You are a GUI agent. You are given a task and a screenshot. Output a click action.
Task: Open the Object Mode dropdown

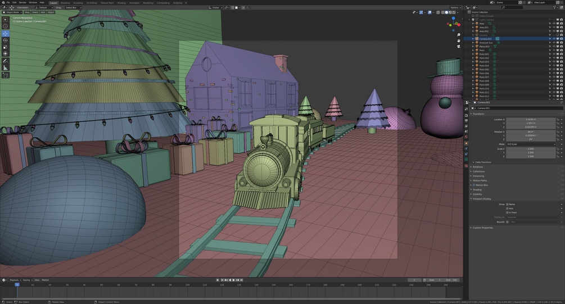click(x=12, y=12)
